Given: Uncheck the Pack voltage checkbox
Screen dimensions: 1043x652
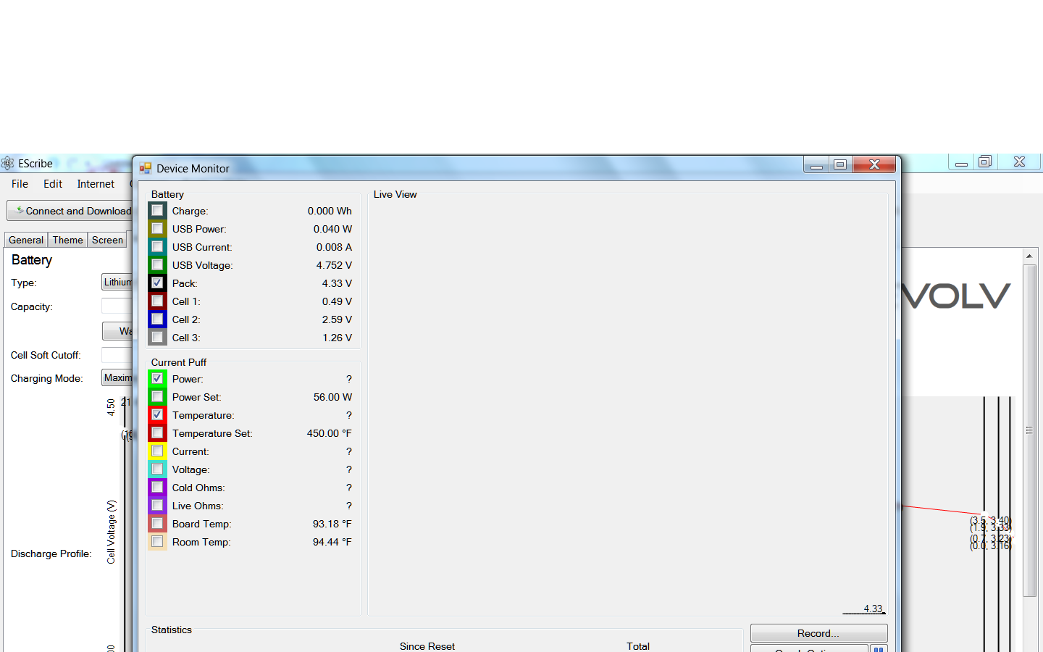Looking at the screenshot, I should click(157, 283).
